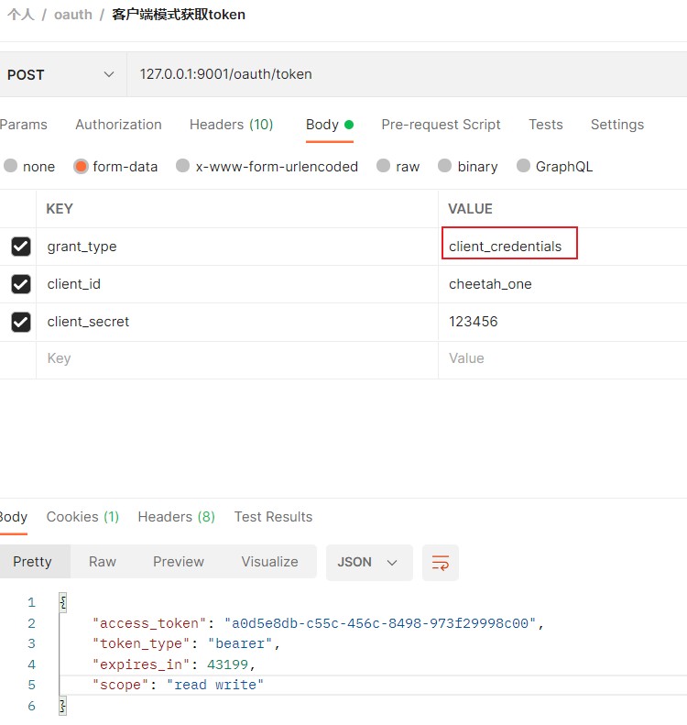
Task: Collapse JSON opening brace on line 1
Action: tap(63, 602)
